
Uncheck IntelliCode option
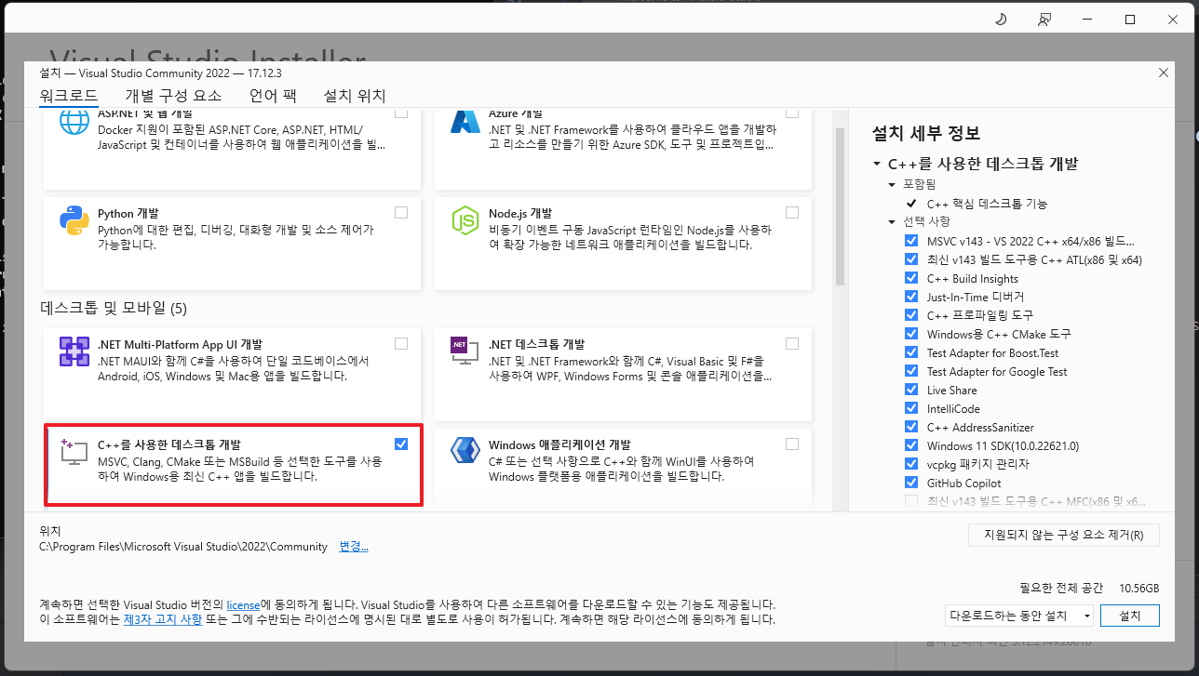pyautogui.click(x=911, y=408)
